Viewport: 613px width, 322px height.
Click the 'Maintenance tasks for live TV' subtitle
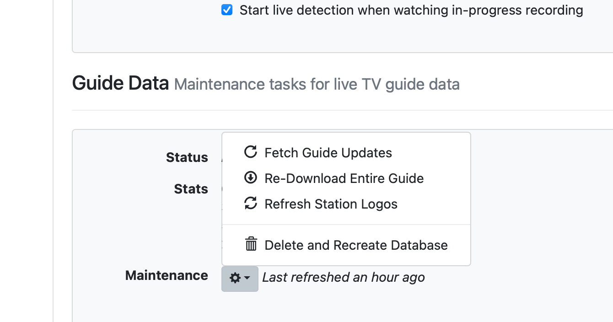pyautogui.click(x=317, y=85)
